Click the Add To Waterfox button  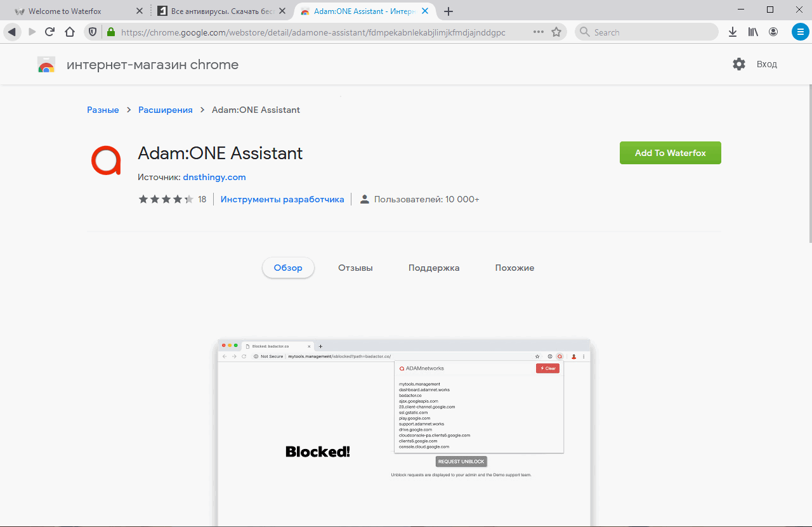(671, 153)
